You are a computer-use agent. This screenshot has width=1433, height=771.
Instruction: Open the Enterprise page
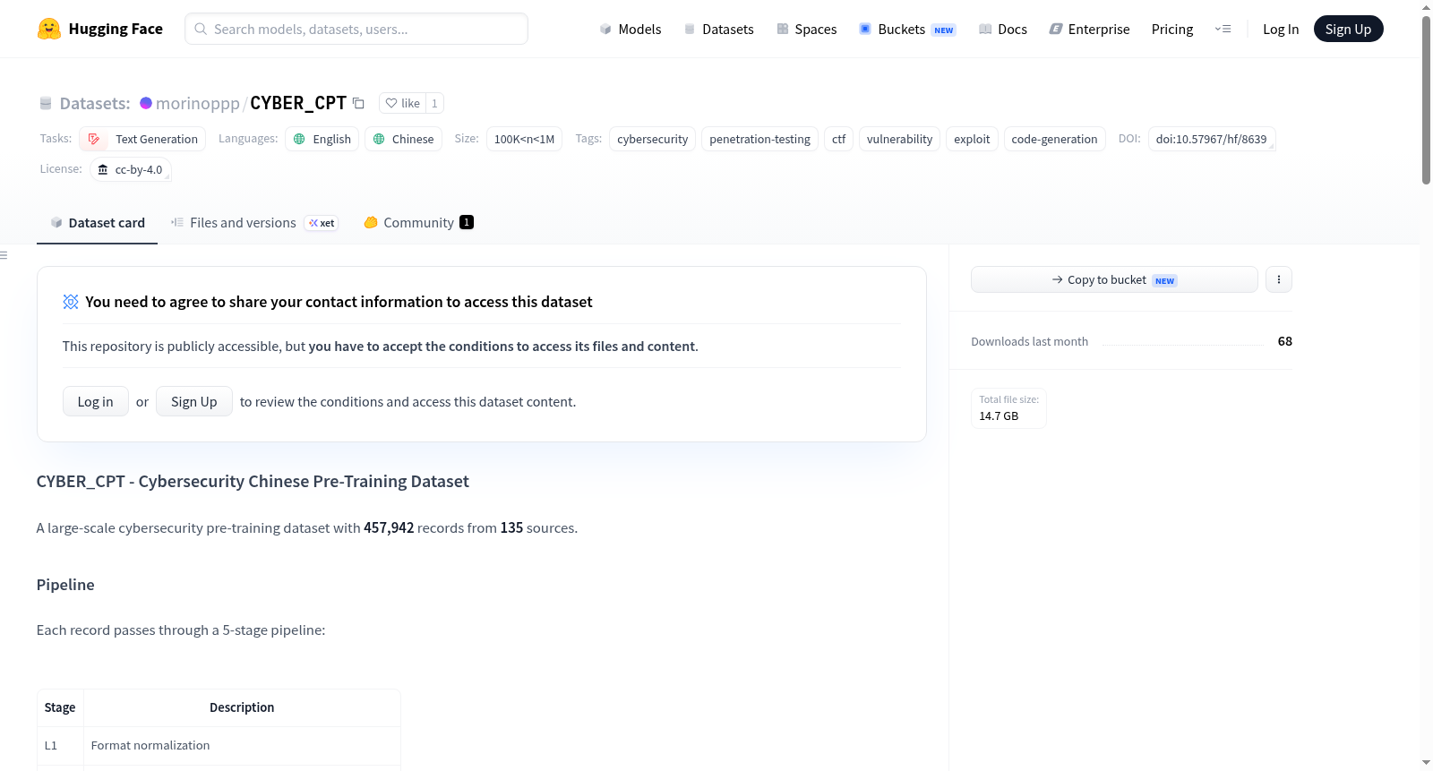coord(1089,29)
